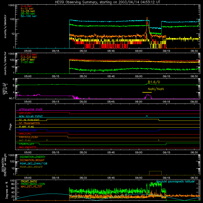
Task: Click the vertical Flags axis title
Action: point(10,127)
